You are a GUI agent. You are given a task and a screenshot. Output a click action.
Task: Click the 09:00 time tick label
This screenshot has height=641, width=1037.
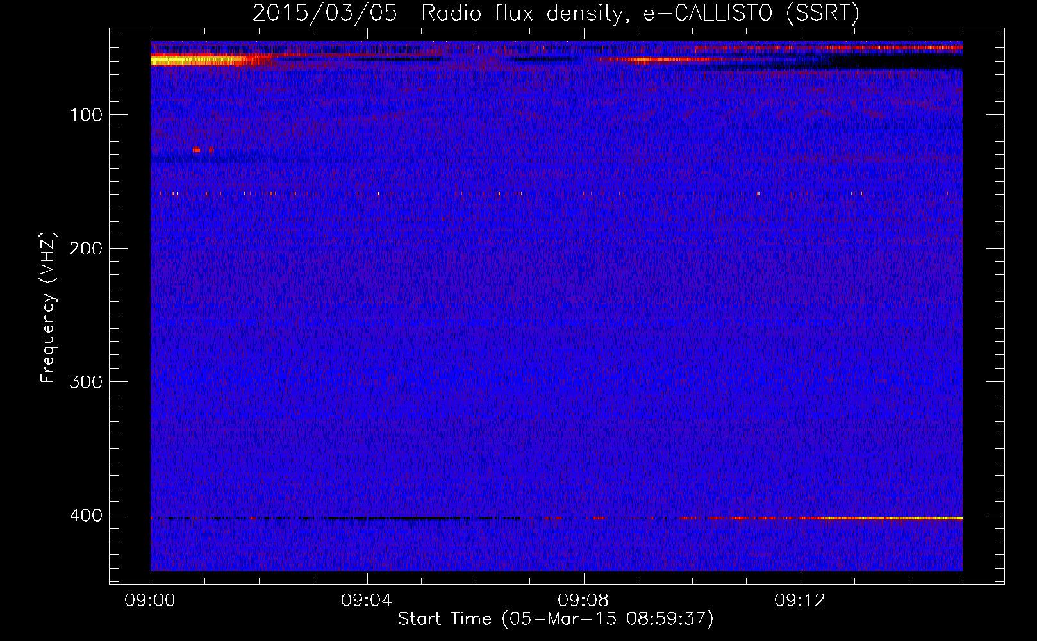click(x=151, y=601)
